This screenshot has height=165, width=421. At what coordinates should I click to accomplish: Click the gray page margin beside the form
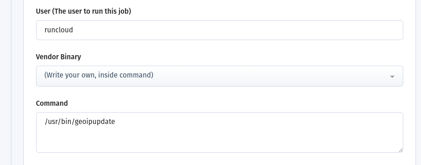pos(5,81)
